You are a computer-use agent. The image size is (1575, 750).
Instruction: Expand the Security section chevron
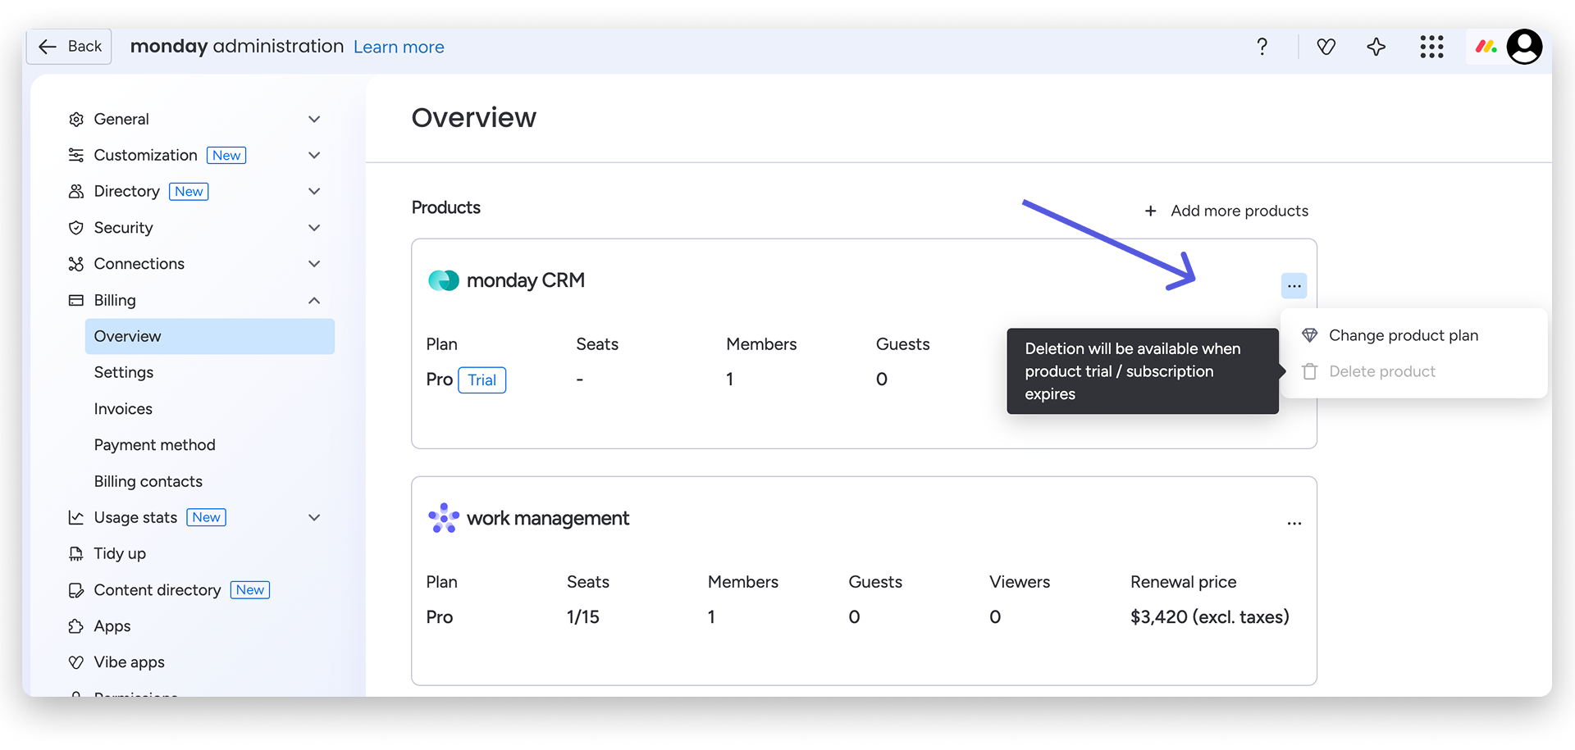click(314, 228)
